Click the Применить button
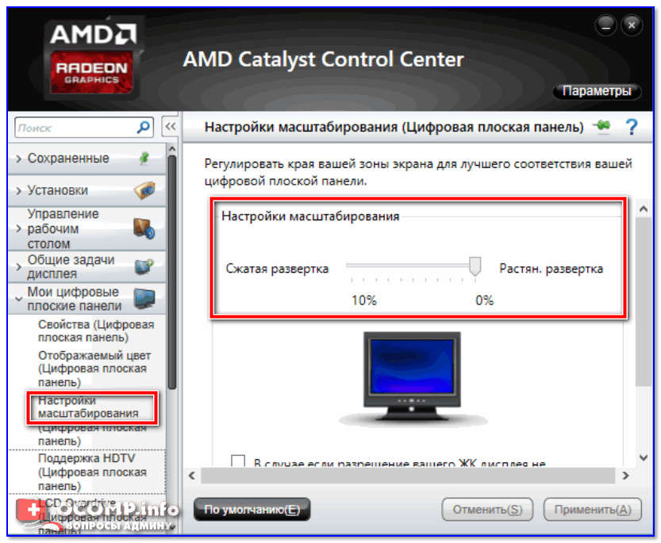The height and width of the screenshot is (543, 661). tap(593, 509)
